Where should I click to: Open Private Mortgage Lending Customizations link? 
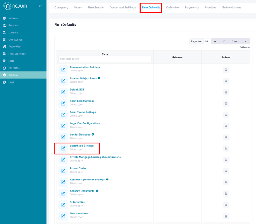[95, 157]
